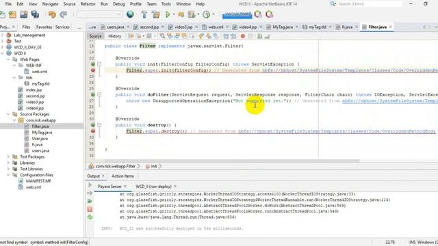Click the rightmost profiler icon in main toolbar

click(269, 14)
